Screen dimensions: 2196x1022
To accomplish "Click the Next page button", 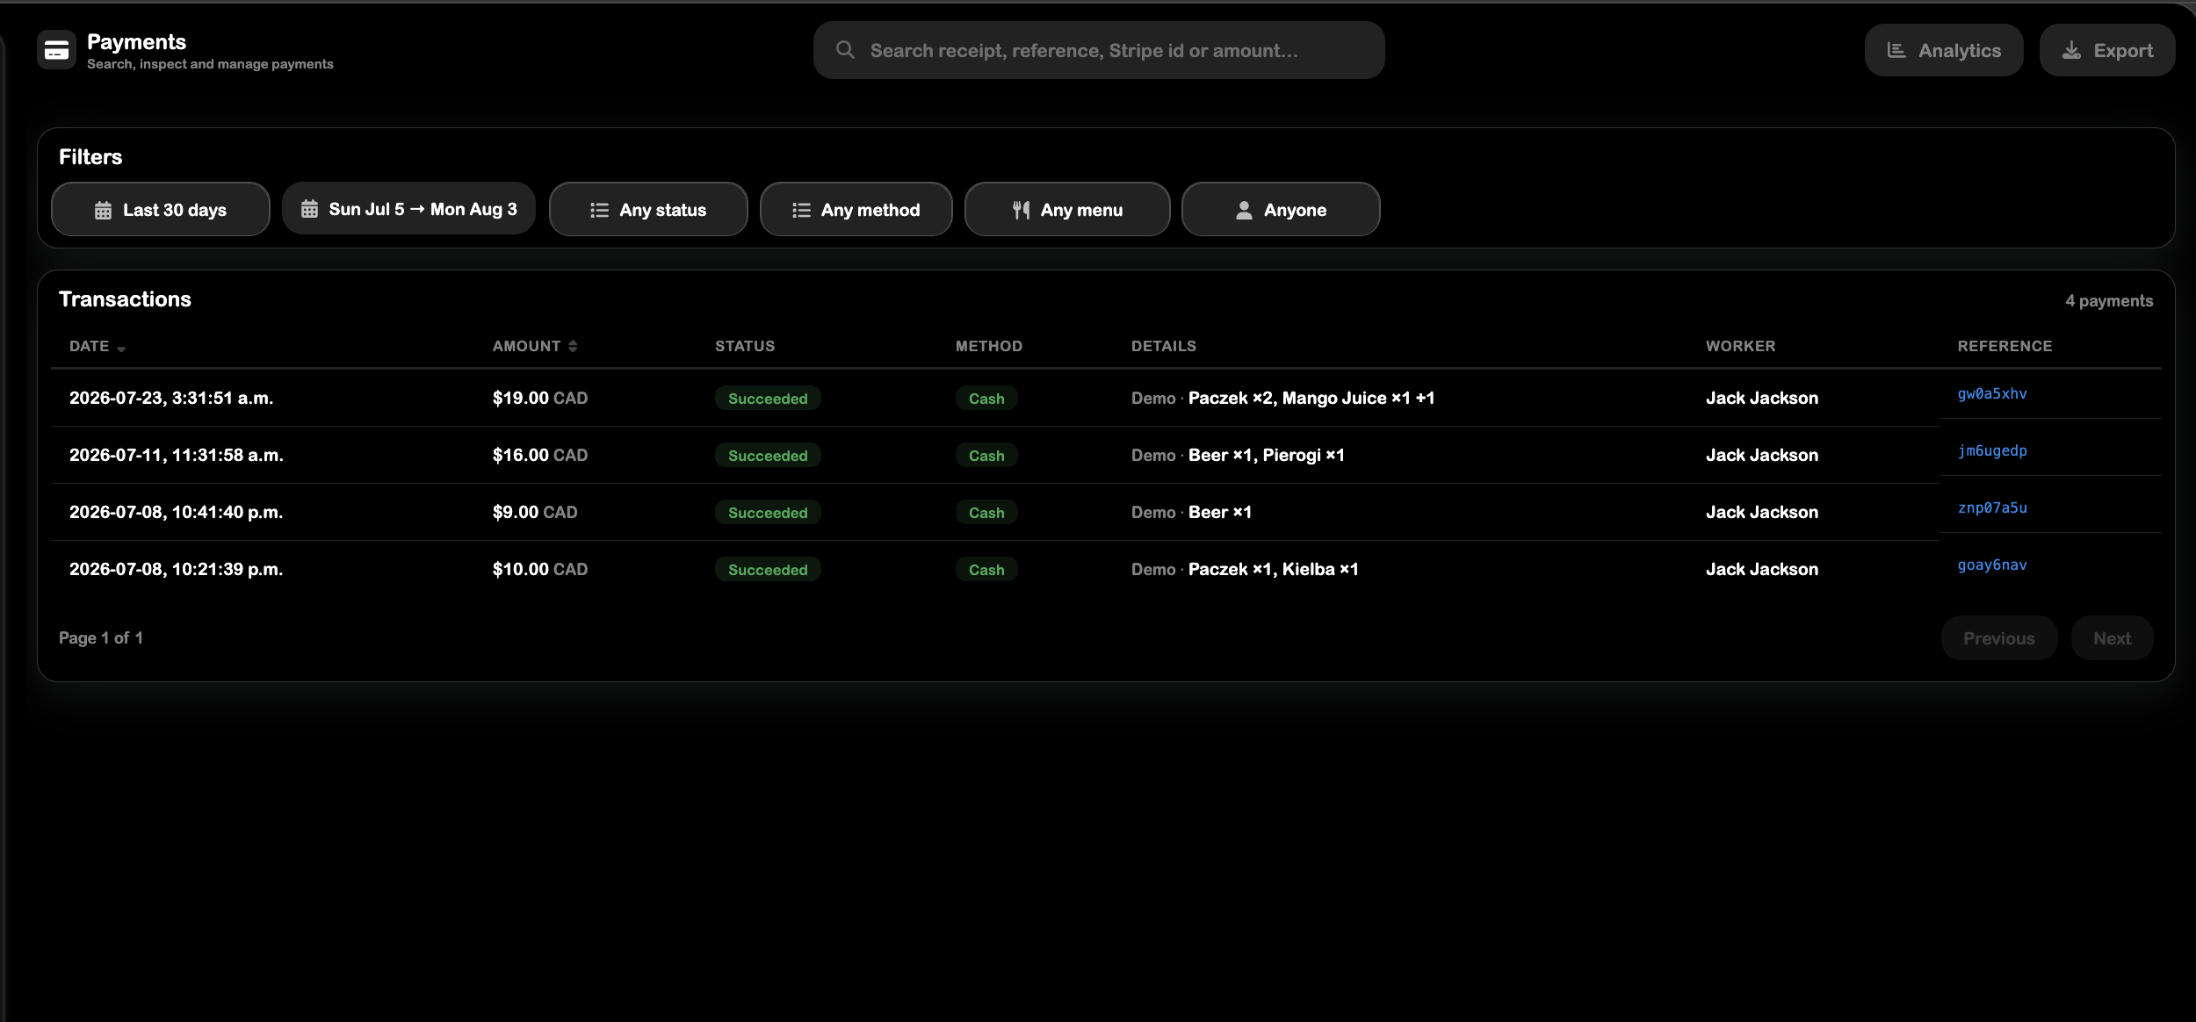I will tap(2113, 638).
